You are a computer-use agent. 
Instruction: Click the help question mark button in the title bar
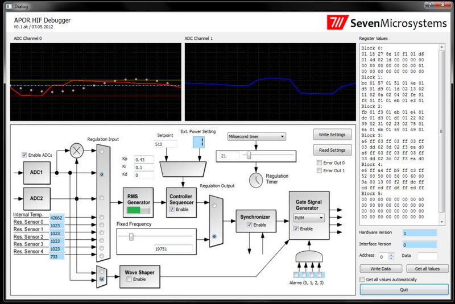pos(430,5)
